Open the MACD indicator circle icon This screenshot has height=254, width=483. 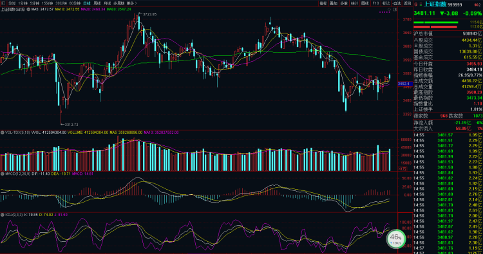click(x=3, y=174)
